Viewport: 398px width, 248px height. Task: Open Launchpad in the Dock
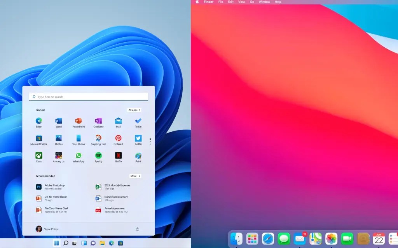(x=252, y=239)
